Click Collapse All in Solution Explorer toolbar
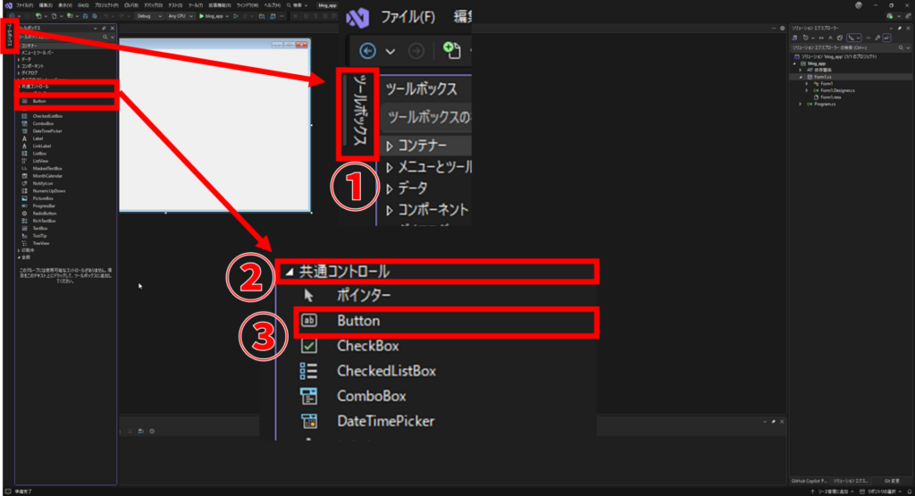Screen dimensions: 915x496 tap(830, 38)
